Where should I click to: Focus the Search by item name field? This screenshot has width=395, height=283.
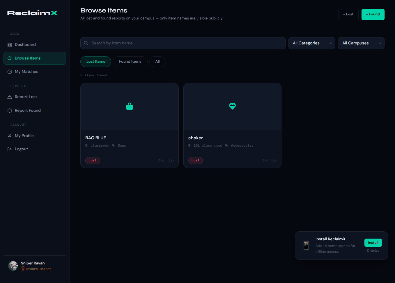[183, 43]
